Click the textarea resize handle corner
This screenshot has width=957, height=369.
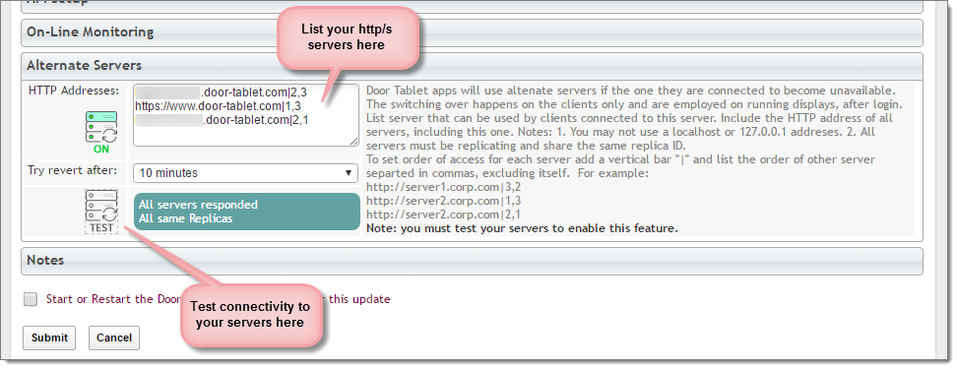(x=354, y=141)
